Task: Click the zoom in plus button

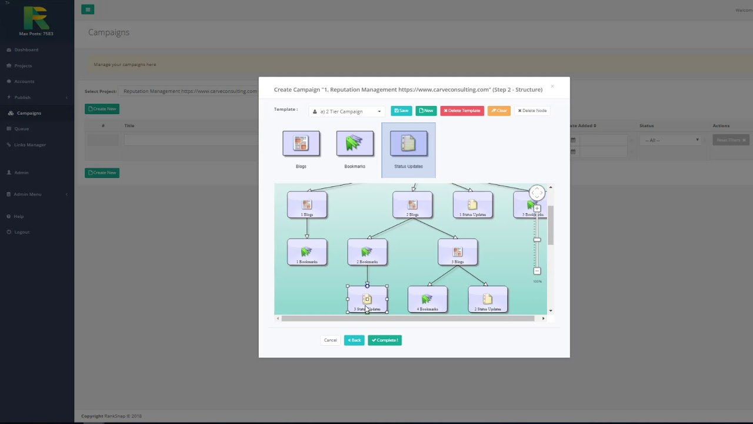Action: coord(537,208)
